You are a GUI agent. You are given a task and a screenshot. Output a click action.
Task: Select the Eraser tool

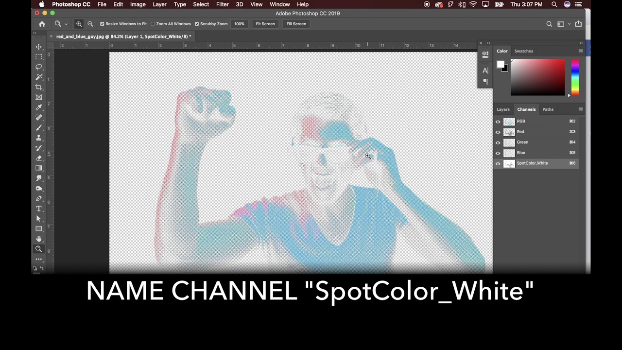click(39, 158)
